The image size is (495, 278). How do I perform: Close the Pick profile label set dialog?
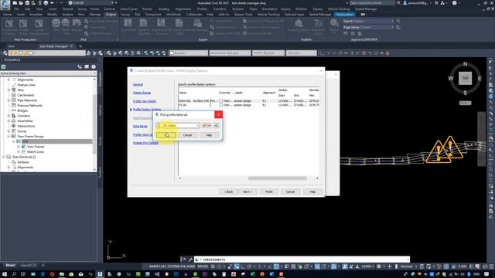(x=218, y=114)
